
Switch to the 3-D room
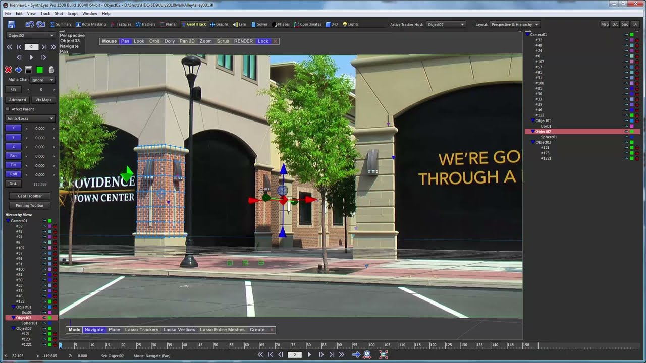(332, 24)
